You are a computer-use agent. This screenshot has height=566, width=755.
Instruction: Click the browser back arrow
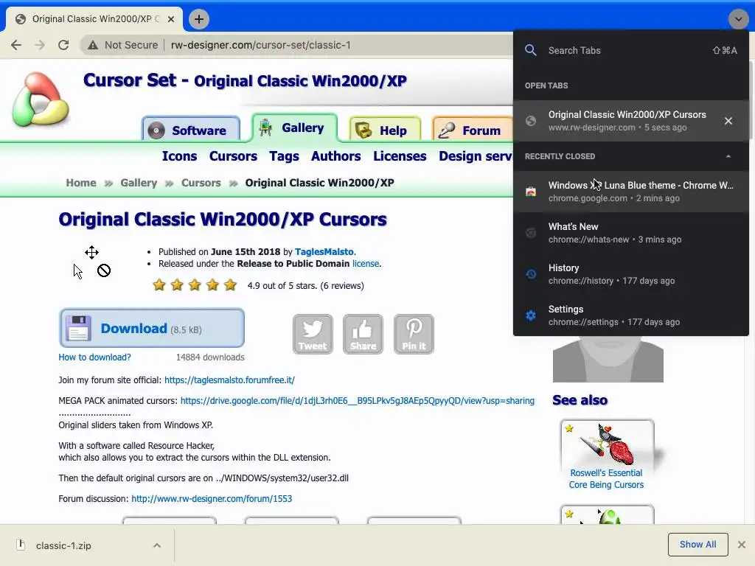tap(16, 45)
